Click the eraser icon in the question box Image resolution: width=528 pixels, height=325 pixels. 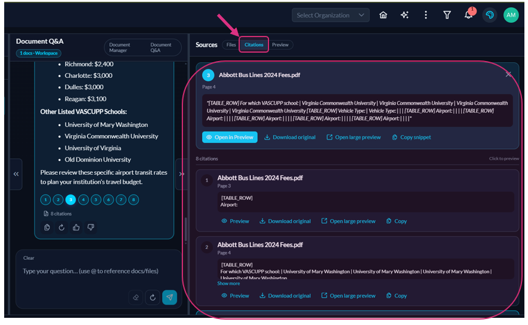136,297
